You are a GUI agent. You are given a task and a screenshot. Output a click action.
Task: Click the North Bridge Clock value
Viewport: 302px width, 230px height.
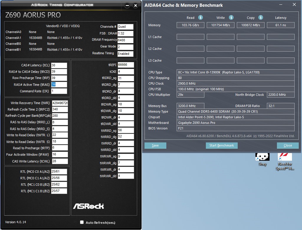coord(281,95)
